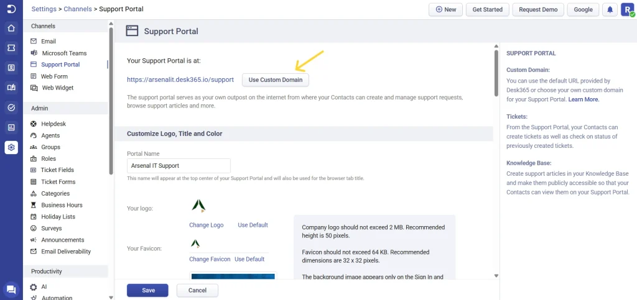
Task: Click the company logo image
Action: 198,206
